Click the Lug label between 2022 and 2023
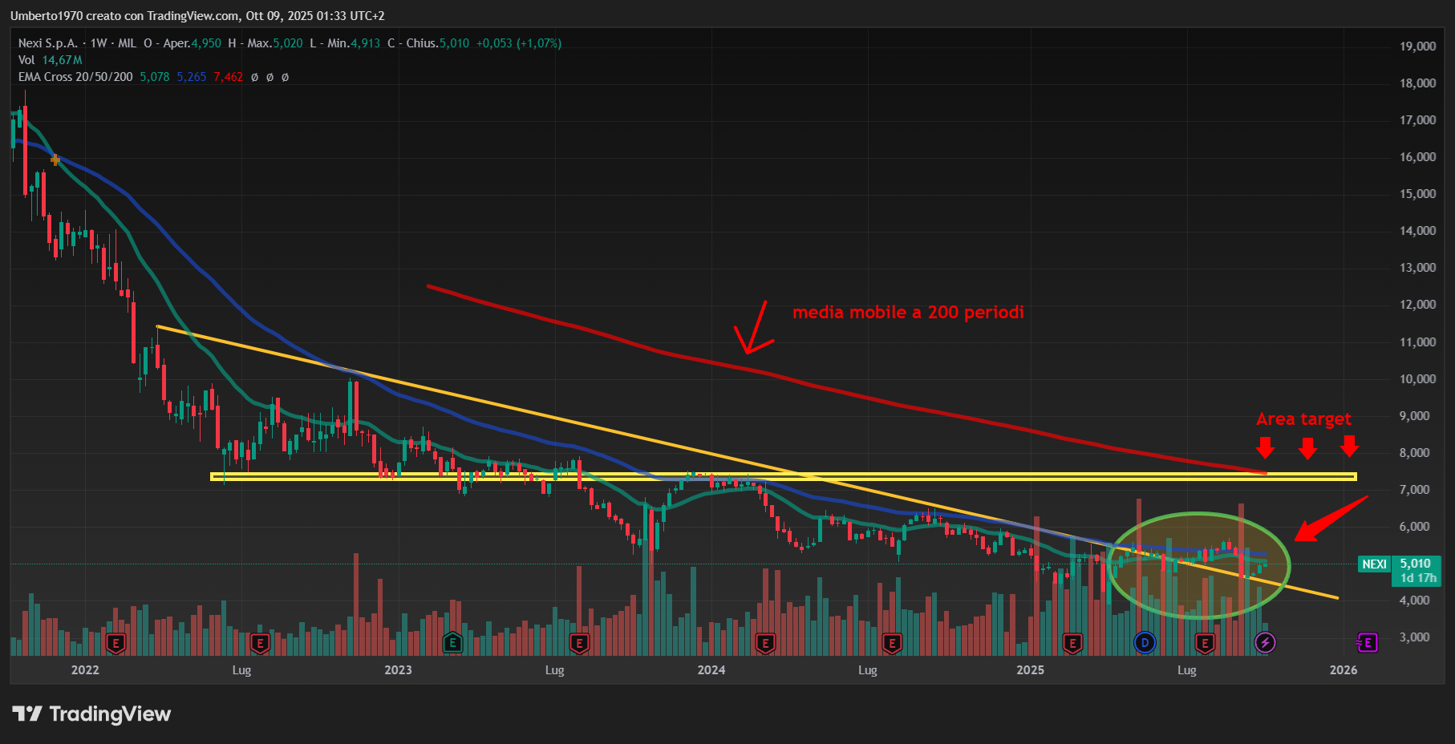 click(241, 670)
